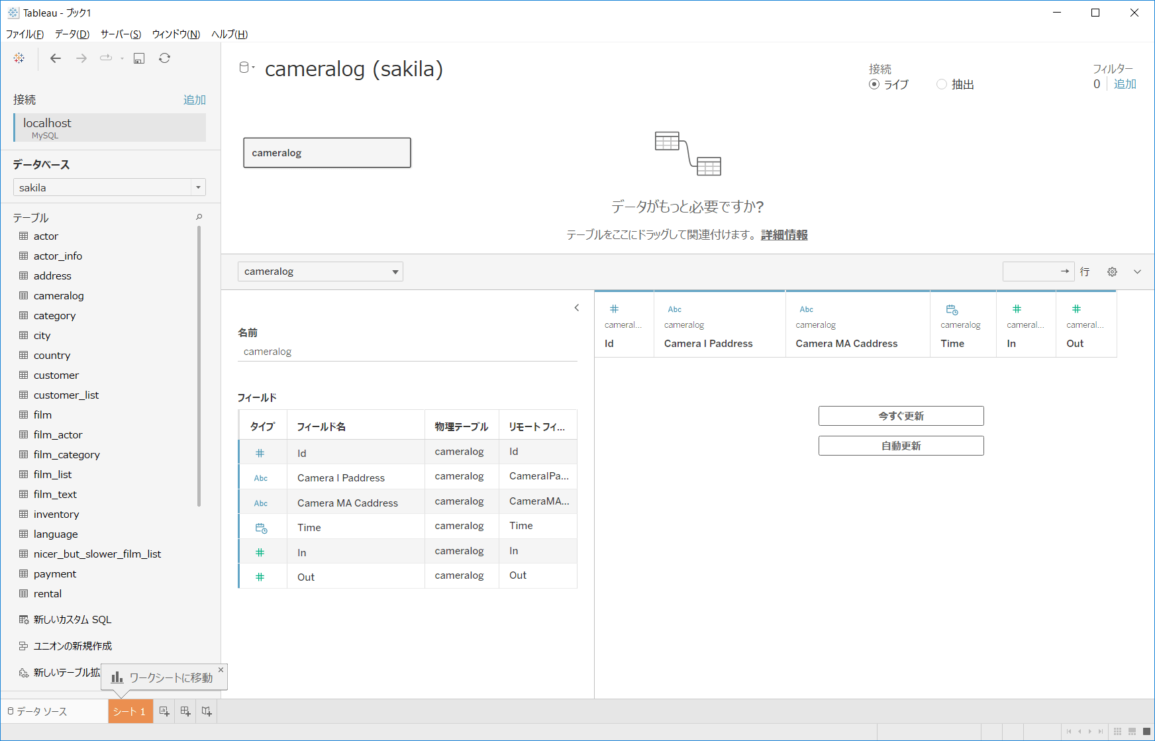Open the sakila database dropdown
1155x741 pixels.
pyautogui.click(x=109, y=187)
